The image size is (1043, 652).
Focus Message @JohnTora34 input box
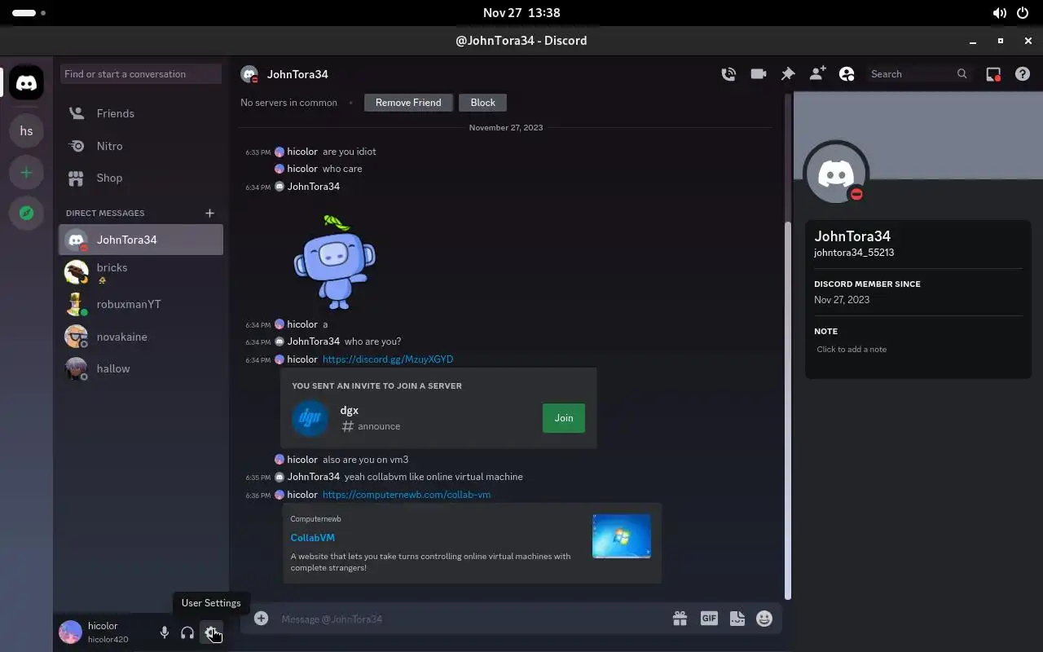click(x=469, y=619)
